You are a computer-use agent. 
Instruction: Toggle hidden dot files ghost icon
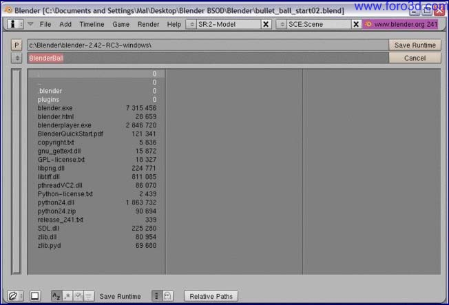pyautogui.click(x=167, y=296)
